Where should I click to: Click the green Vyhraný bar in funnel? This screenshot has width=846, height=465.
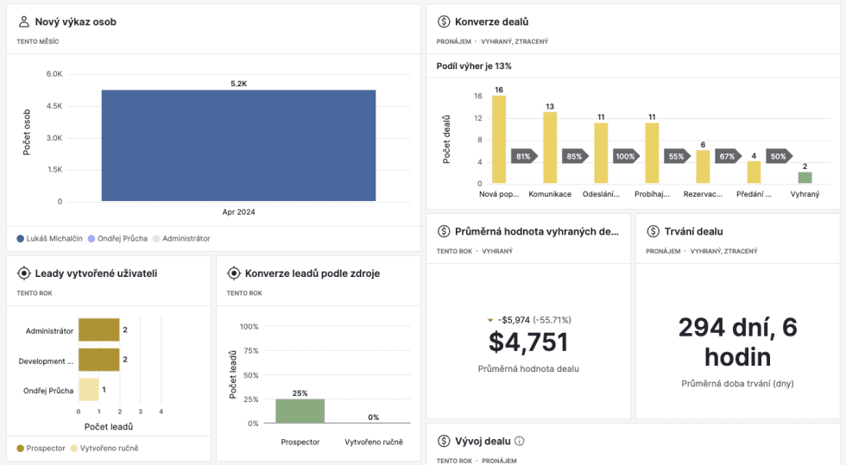click(805, 177)
